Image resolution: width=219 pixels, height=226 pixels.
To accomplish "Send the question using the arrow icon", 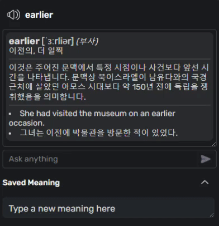I will pos(206,159).
